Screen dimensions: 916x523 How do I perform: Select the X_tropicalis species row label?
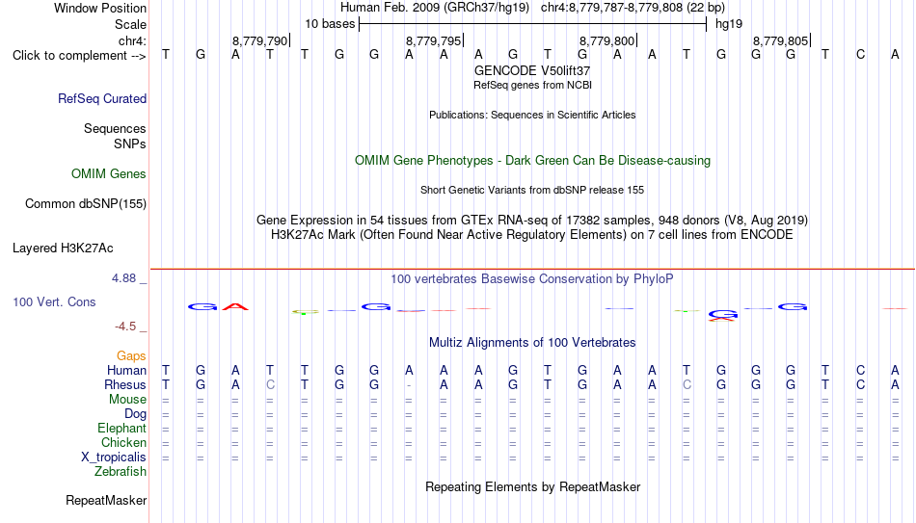[114, 458]
